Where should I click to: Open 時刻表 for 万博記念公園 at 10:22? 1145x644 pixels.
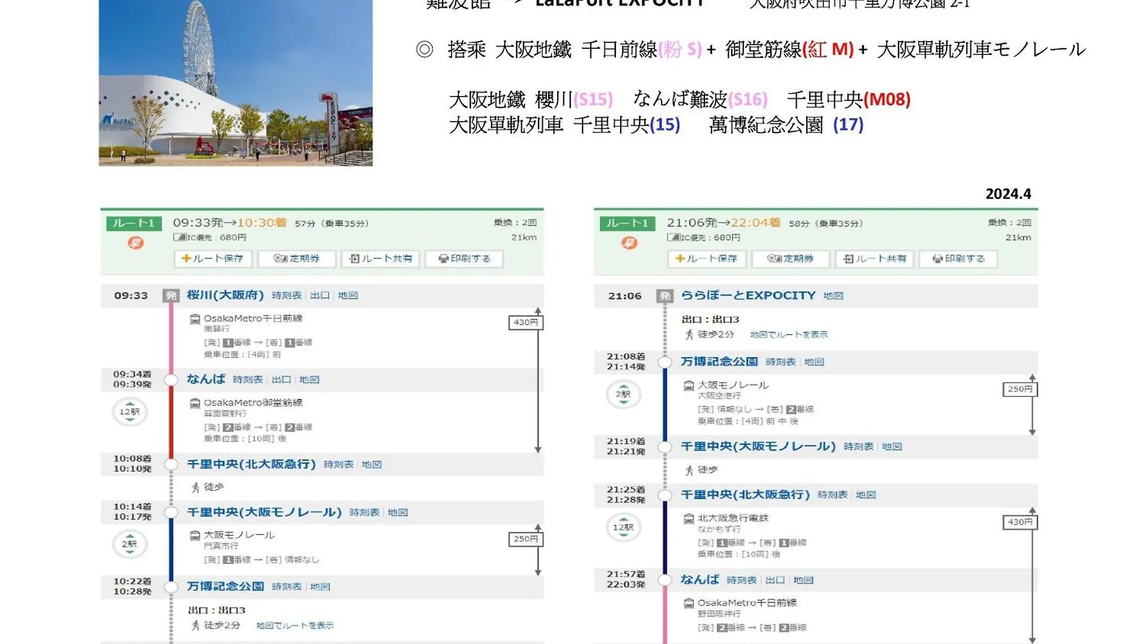pyautogui.click(x=286, y=587)
